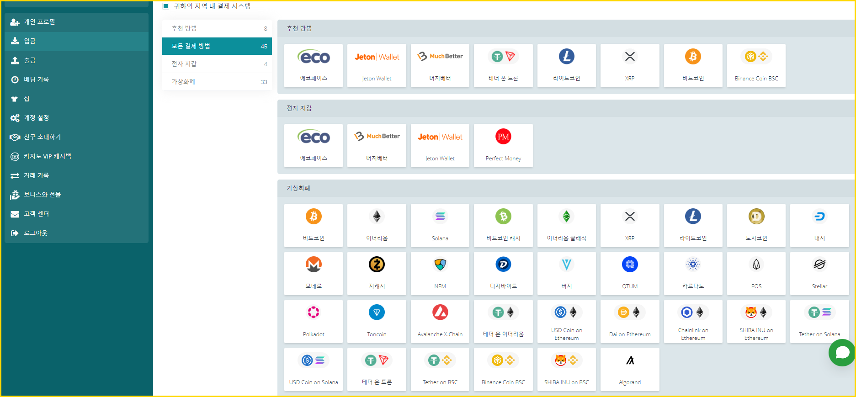Choose the Cardano payment tile
This screenshot has height=397, width=856.
[x=693, y=273]
